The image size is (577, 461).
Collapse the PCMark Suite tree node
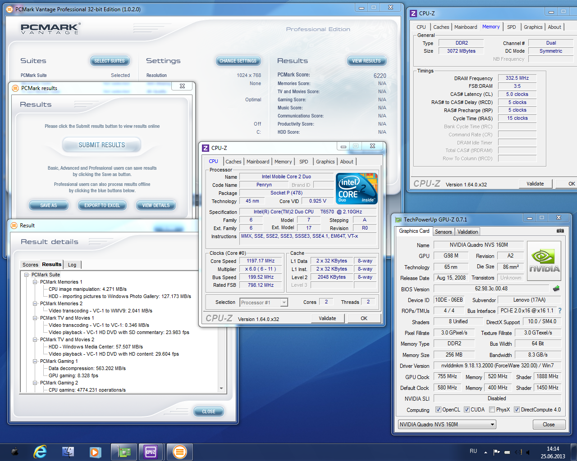click(27, 275)
